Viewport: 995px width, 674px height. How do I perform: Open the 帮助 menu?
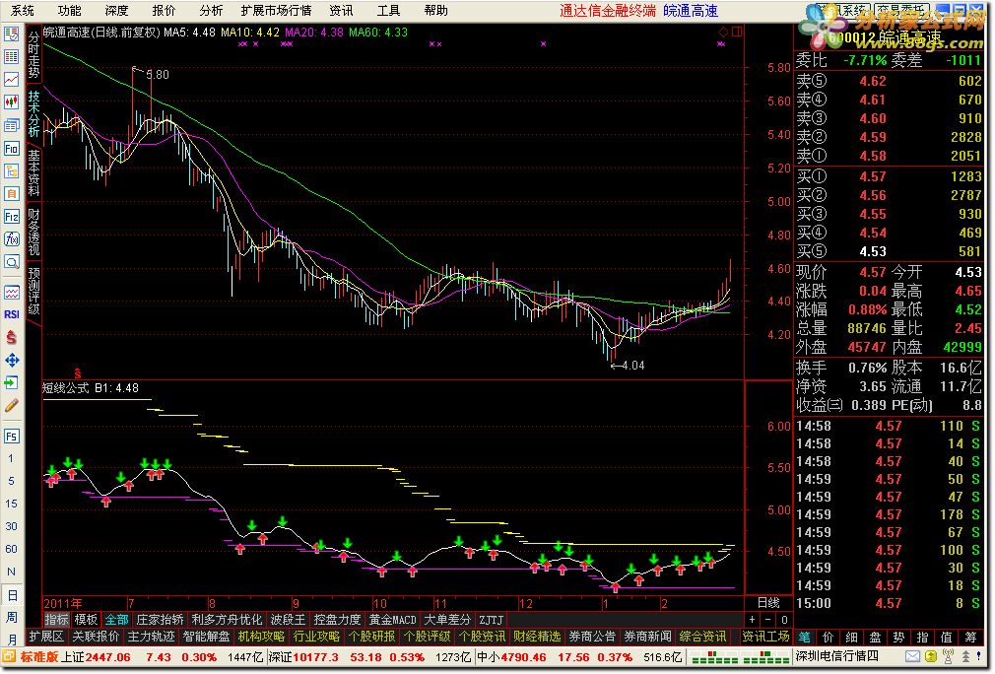point(436,10)
